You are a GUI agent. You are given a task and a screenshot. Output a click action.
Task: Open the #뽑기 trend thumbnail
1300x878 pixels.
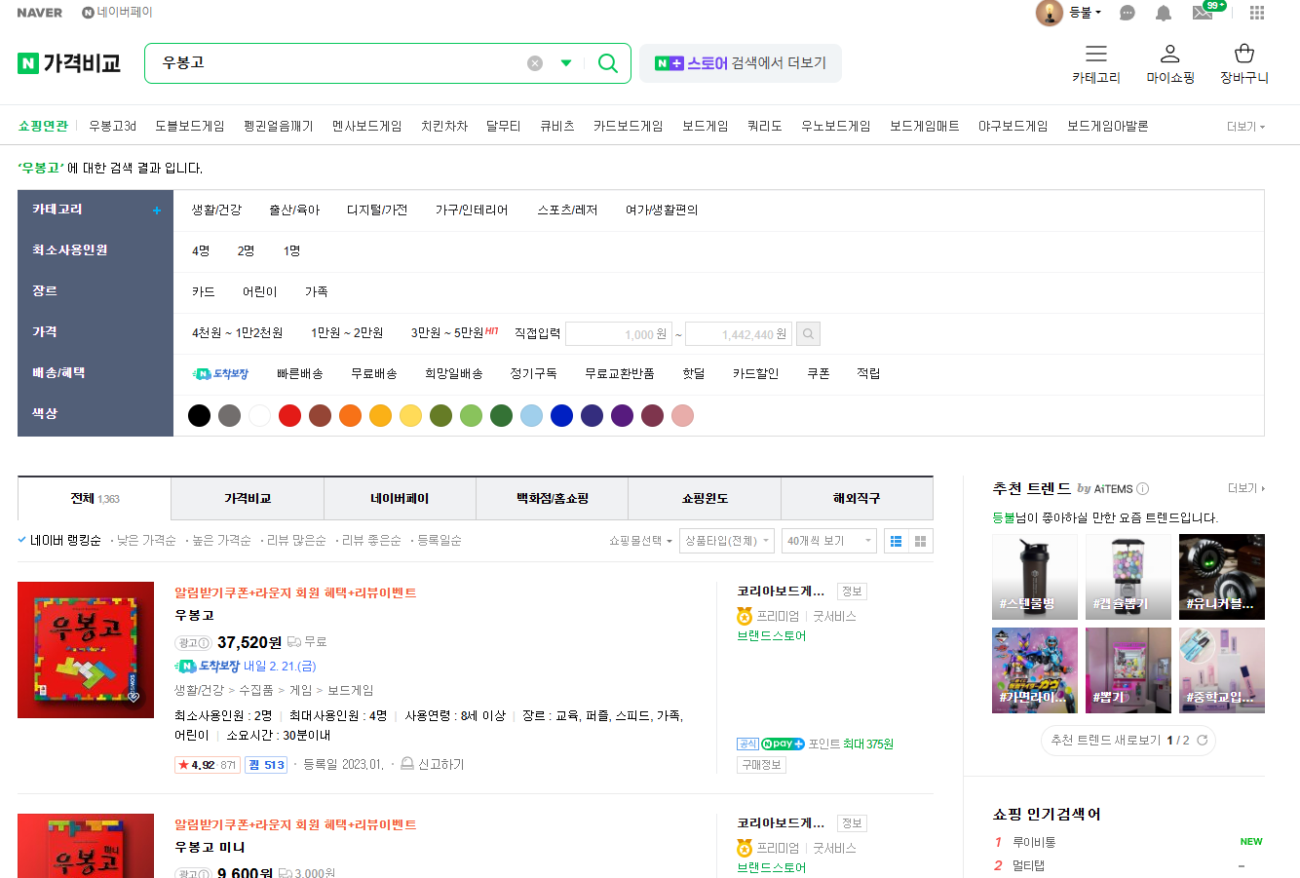(x=1128, y=670)
